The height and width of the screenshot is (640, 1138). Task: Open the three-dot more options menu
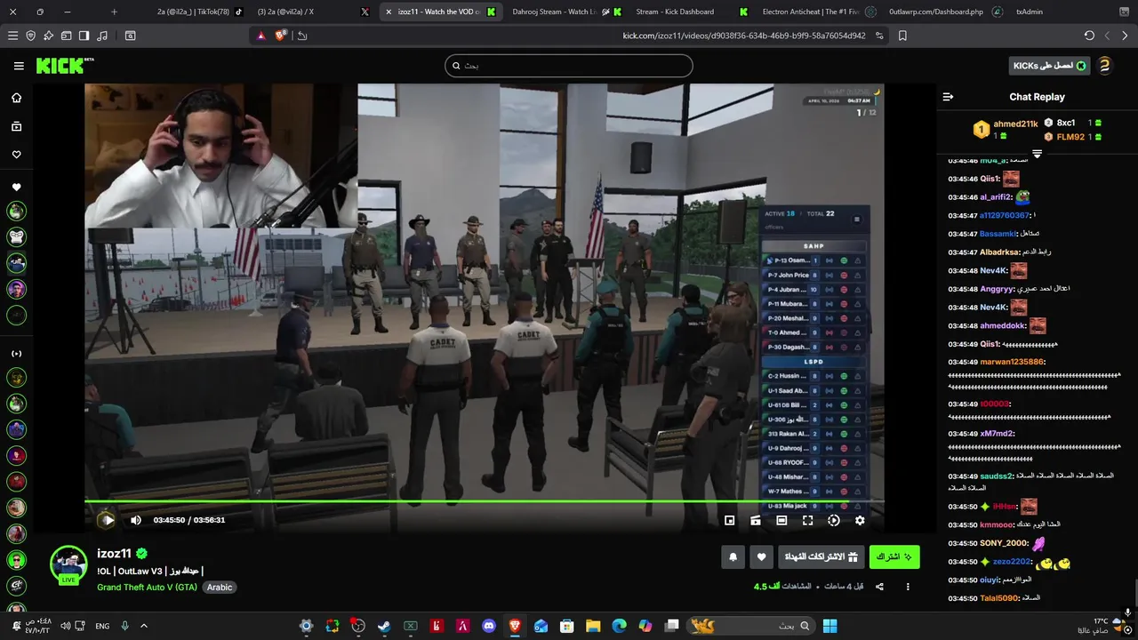pyautogui.click(x=908, y=587)
